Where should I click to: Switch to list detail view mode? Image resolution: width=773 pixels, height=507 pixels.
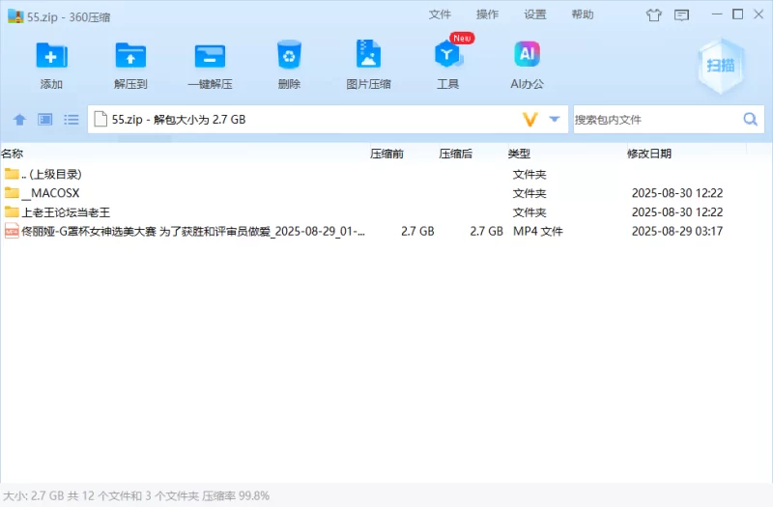click(71, 120)
